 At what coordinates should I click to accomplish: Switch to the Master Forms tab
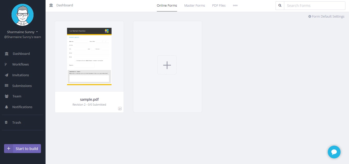(x=194, y=6)
